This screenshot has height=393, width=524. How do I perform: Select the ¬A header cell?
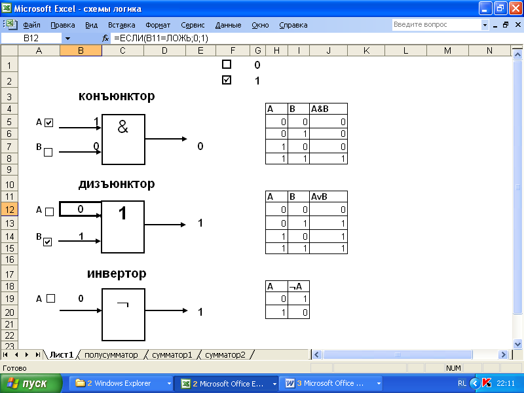[x=299, y=286]
